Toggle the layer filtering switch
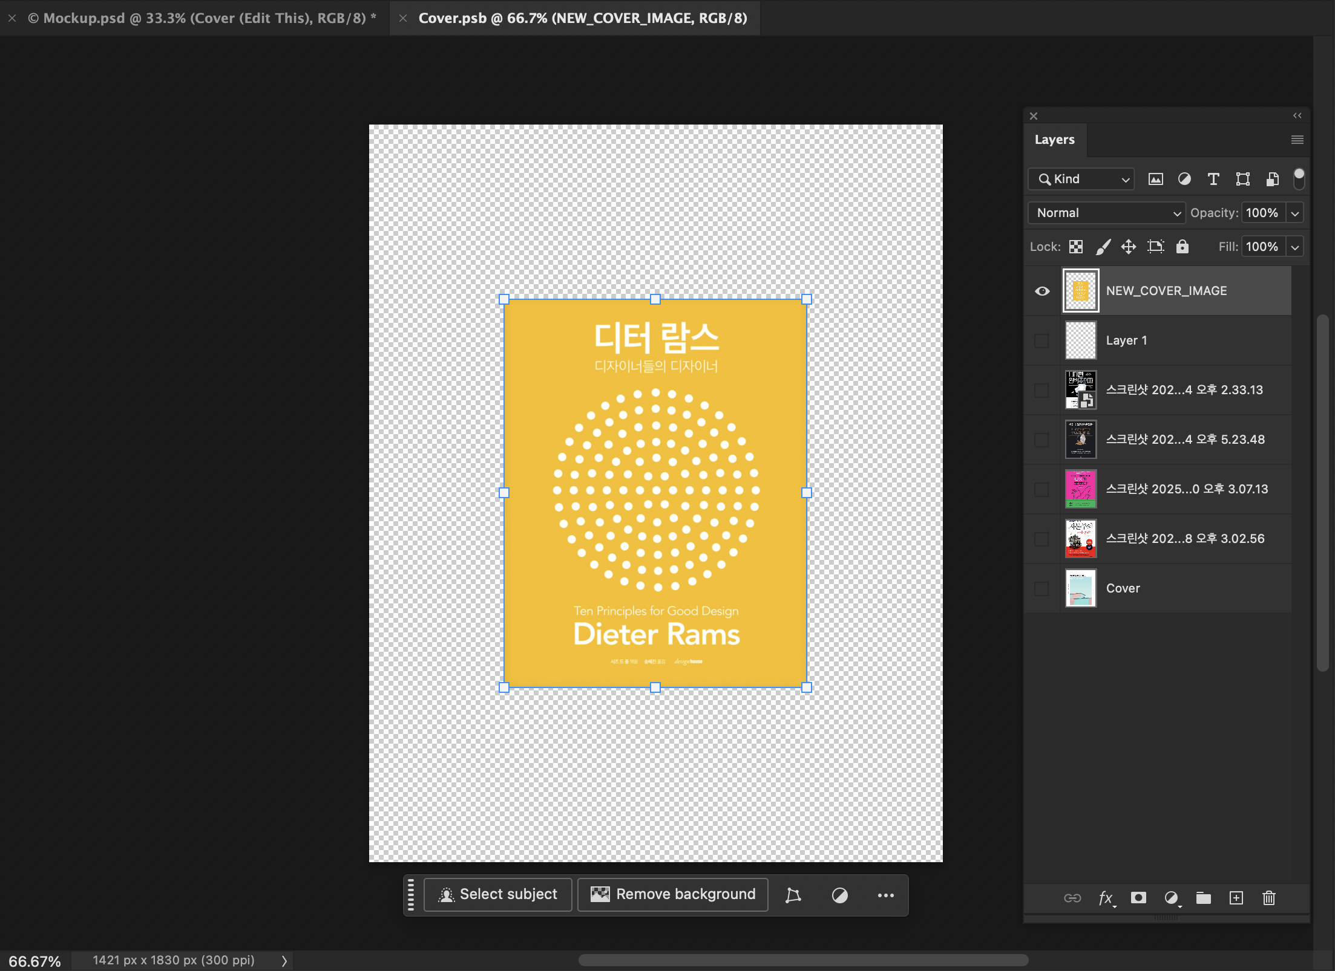Screen dimensions: 1335x971 click(1299, 179)
